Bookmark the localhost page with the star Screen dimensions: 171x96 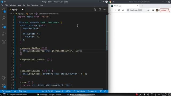pos(148,10)
